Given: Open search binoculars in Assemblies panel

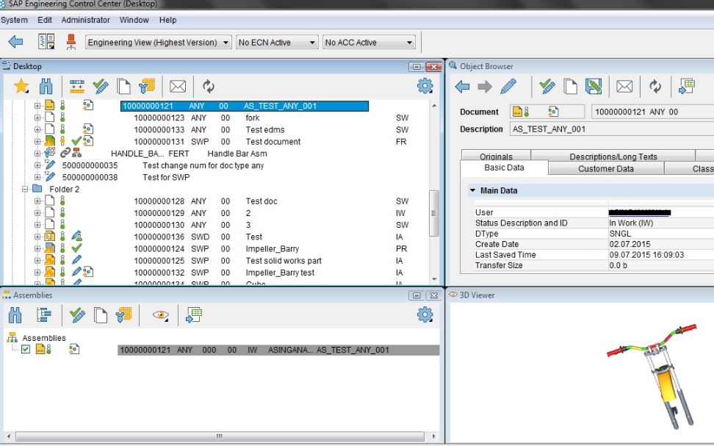Looking at the screenshot, I should tap(15, 314).
